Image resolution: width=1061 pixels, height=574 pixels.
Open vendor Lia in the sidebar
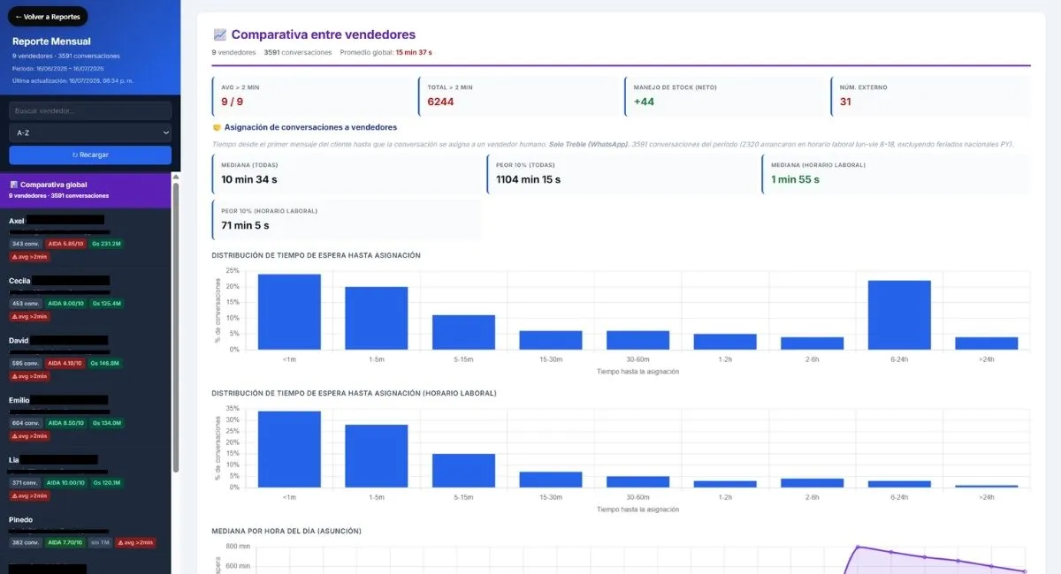tap(86, 478)
